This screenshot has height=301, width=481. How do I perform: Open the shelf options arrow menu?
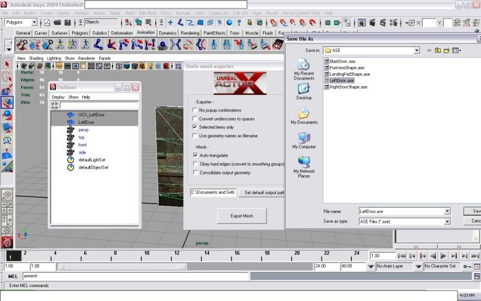pos(9,49)
